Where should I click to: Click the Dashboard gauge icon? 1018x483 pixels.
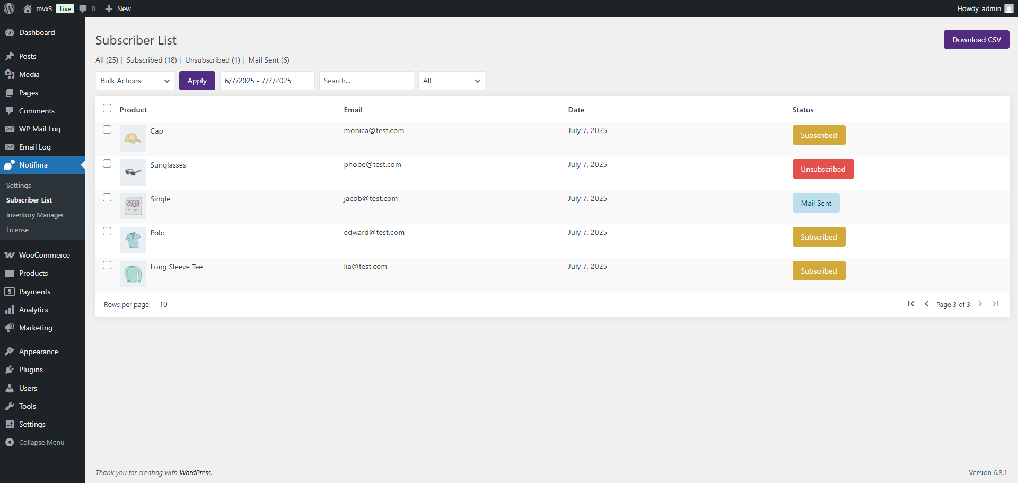(x=10, y=32)
